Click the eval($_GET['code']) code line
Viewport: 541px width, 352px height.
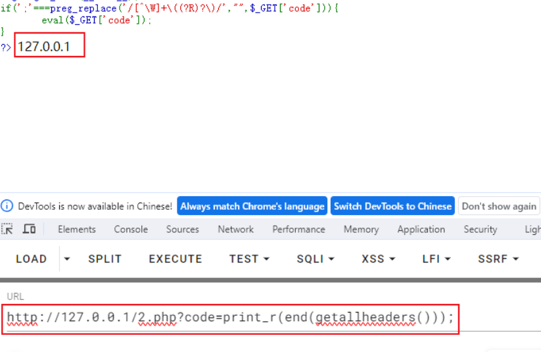pyautogui.click(x=96, y=20)
